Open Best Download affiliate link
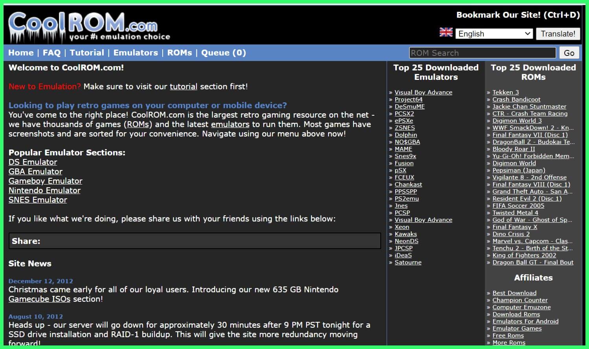The height and width of the screenshot is (349, 589). pyautogui.click(x=514, y=293)
